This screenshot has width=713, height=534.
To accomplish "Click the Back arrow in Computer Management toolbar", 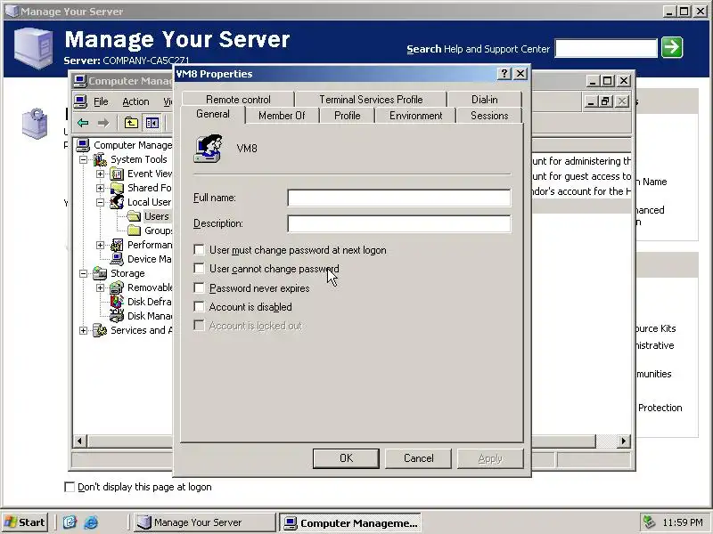I will click(83, 123).
